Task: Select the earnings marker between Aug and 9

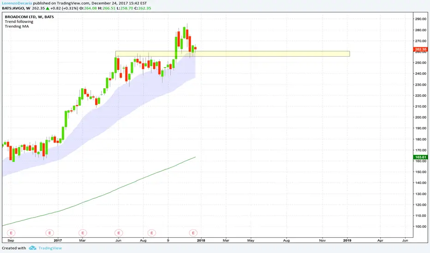Action: (x=152, y=233)
